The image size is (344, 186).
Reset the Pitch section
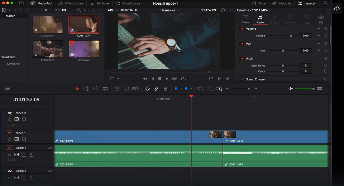click(326, 59)
